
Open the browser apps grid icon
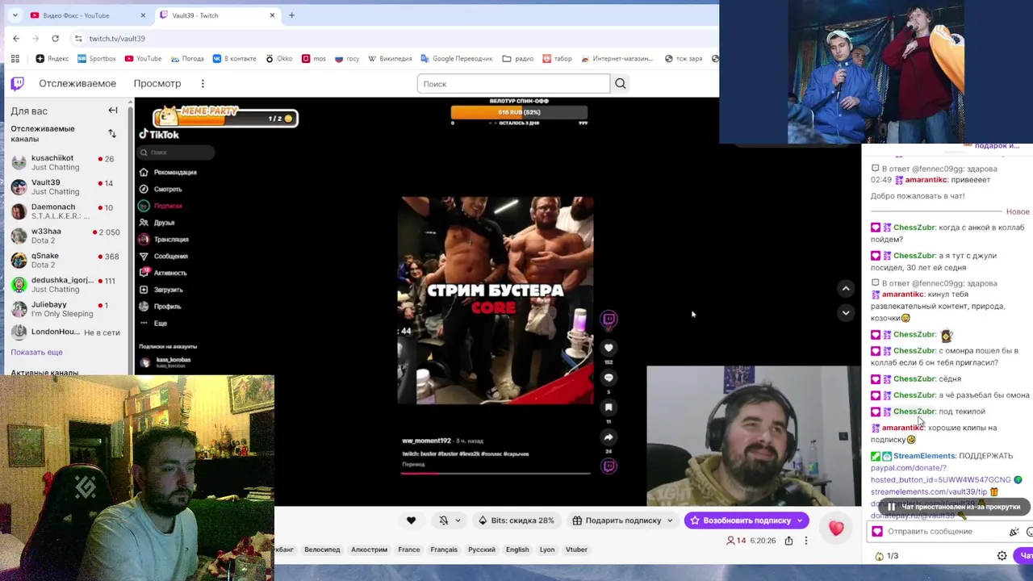(15, 58)
